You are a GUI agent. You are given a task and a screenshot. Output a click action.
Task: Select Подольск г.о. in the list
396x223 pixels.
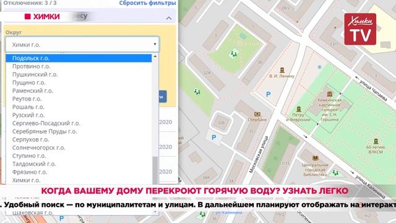79,58
